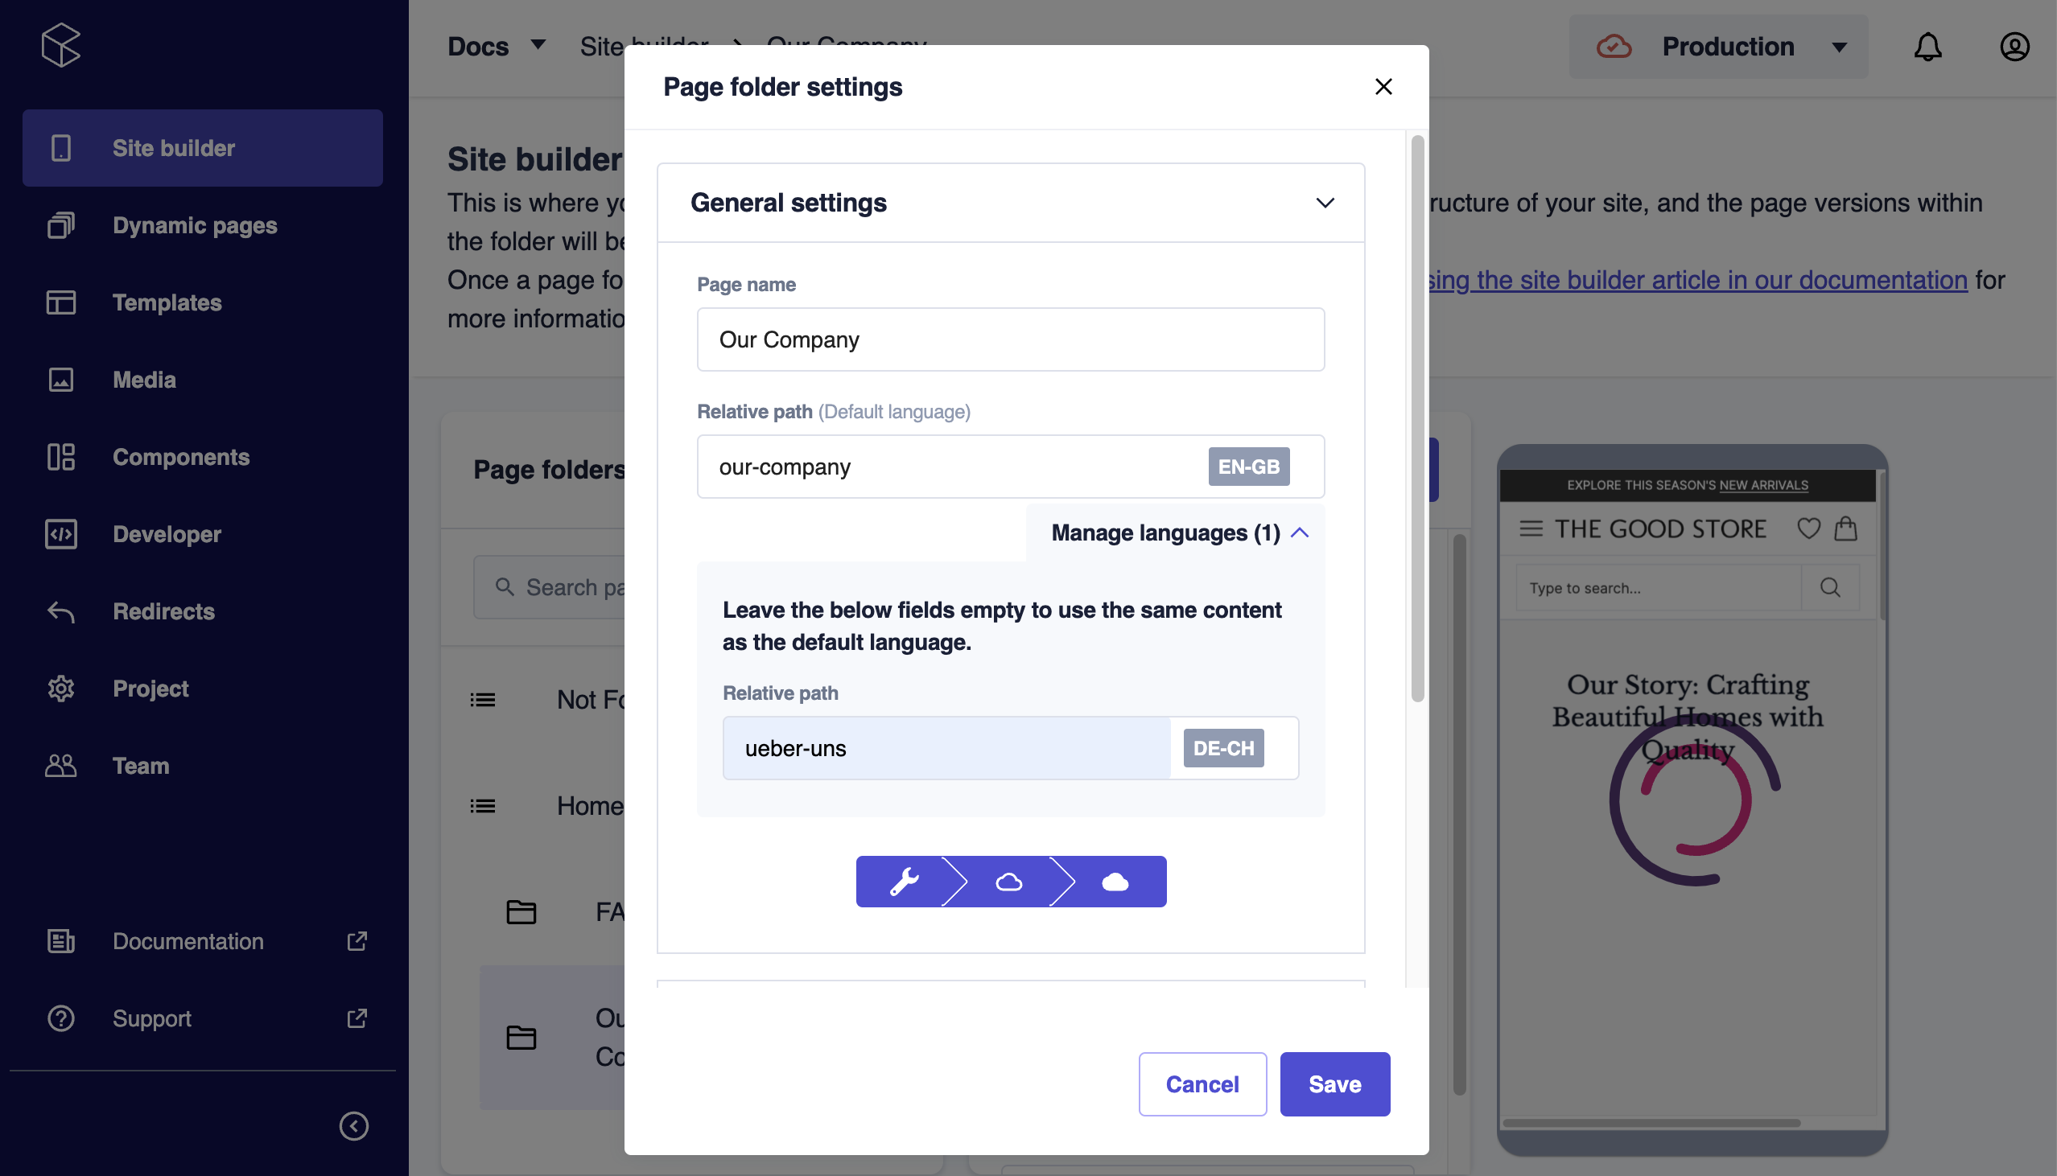Click the Page name input field

(1010, 340)
